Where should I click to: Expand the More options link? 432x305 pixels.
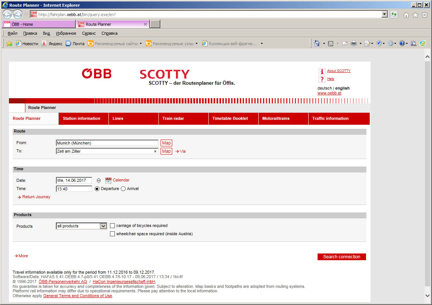(x=21, y=256)
